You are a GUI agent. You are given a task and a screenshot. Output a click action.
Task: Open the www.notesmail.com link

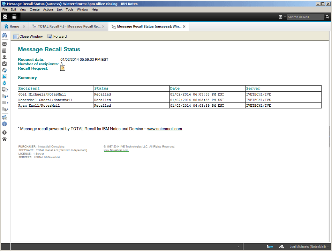(x=164, y=129)
